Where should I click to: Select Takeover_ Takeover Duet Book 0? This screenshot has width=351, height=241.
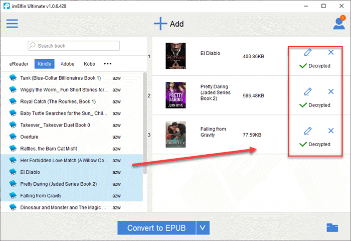click(x=55, y=125)
